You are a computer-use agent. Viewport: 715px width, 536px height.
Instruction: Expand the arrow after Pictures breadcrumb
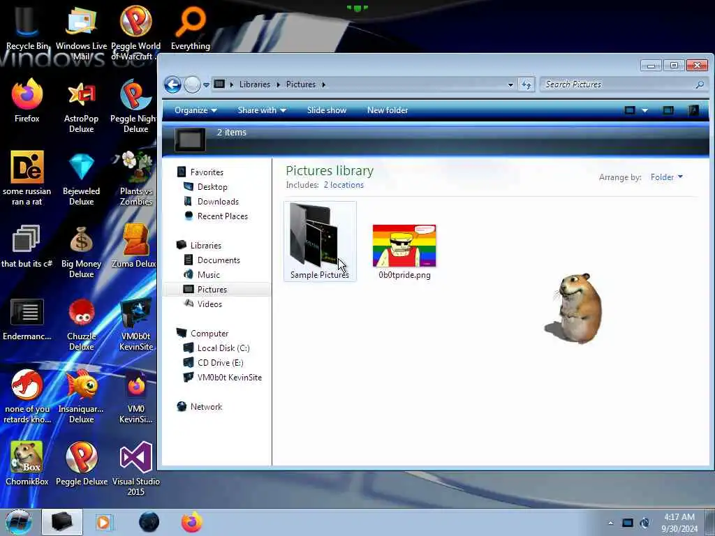[323, 84]
